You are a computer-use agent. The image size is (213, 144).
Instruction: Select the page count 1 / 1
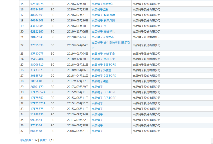click(51, 140)
